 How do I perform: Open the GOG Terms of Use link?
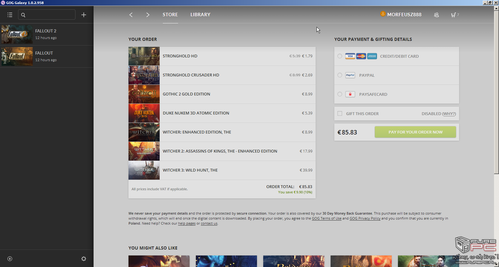[x=327, y=218]
